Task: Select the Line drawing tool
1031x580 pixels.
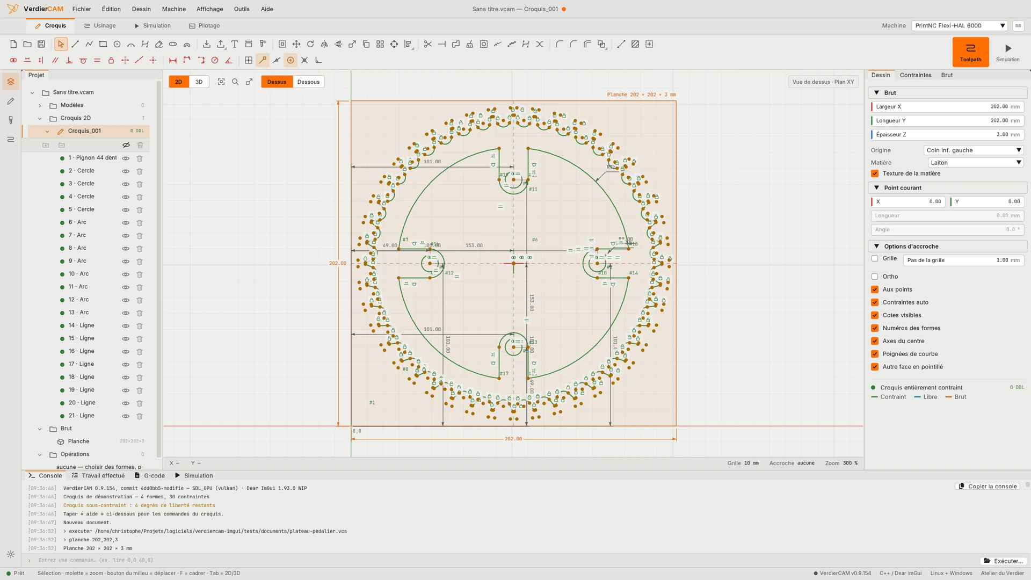Action: (x=75, y=45)
